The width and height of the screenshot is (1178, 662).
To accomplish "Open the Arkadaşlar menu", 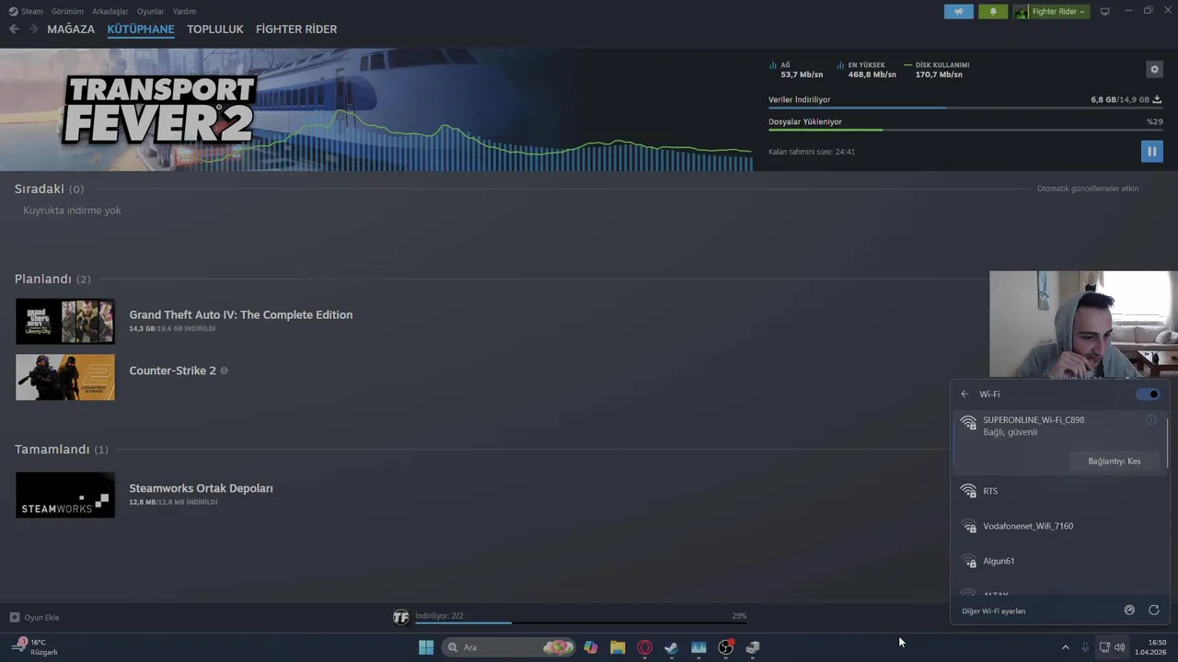I will (110, 11).
